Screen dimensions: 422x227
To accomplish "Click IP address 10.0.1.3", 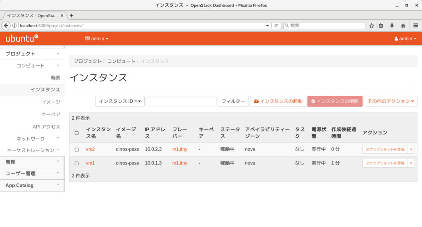I will click(x=153, y=163).
